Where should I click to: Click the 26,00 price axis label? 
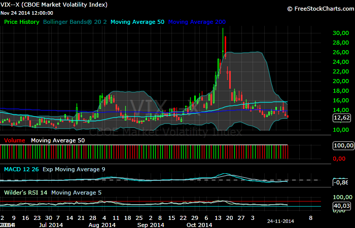pyautogui.click(x=341, y=52)
